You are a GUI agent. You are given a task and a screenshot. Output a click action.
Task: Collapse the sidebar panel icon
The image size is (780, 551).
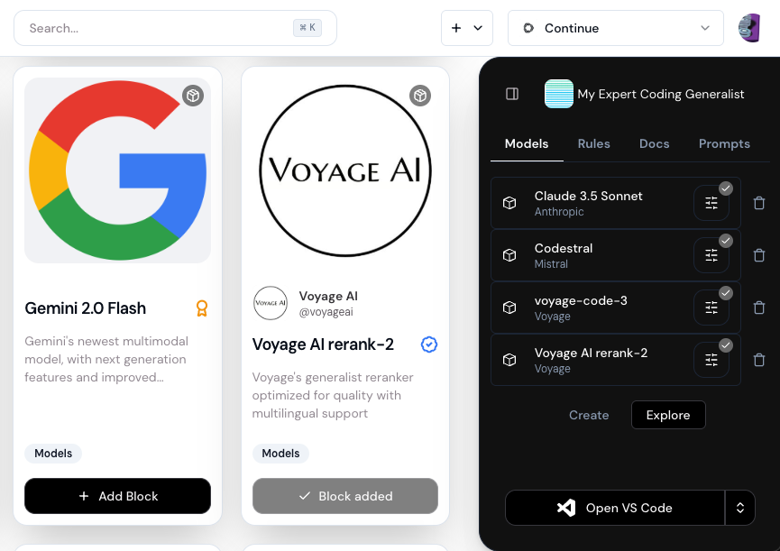click(x=512, y=94)
